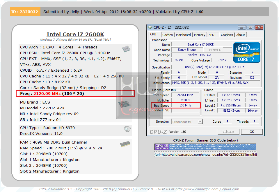Click the Name field Intel Core i7 2600K
This screenshot has width=279, height=192.
point(202,44)
